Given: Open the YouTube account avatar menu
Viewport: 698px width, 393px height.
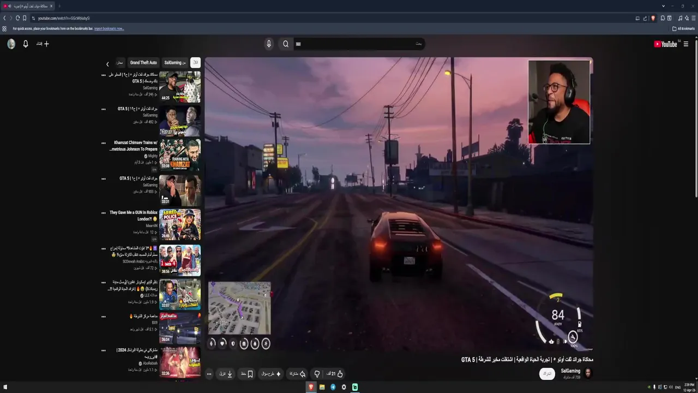Looking at the screenshot, I should point(11,44).
